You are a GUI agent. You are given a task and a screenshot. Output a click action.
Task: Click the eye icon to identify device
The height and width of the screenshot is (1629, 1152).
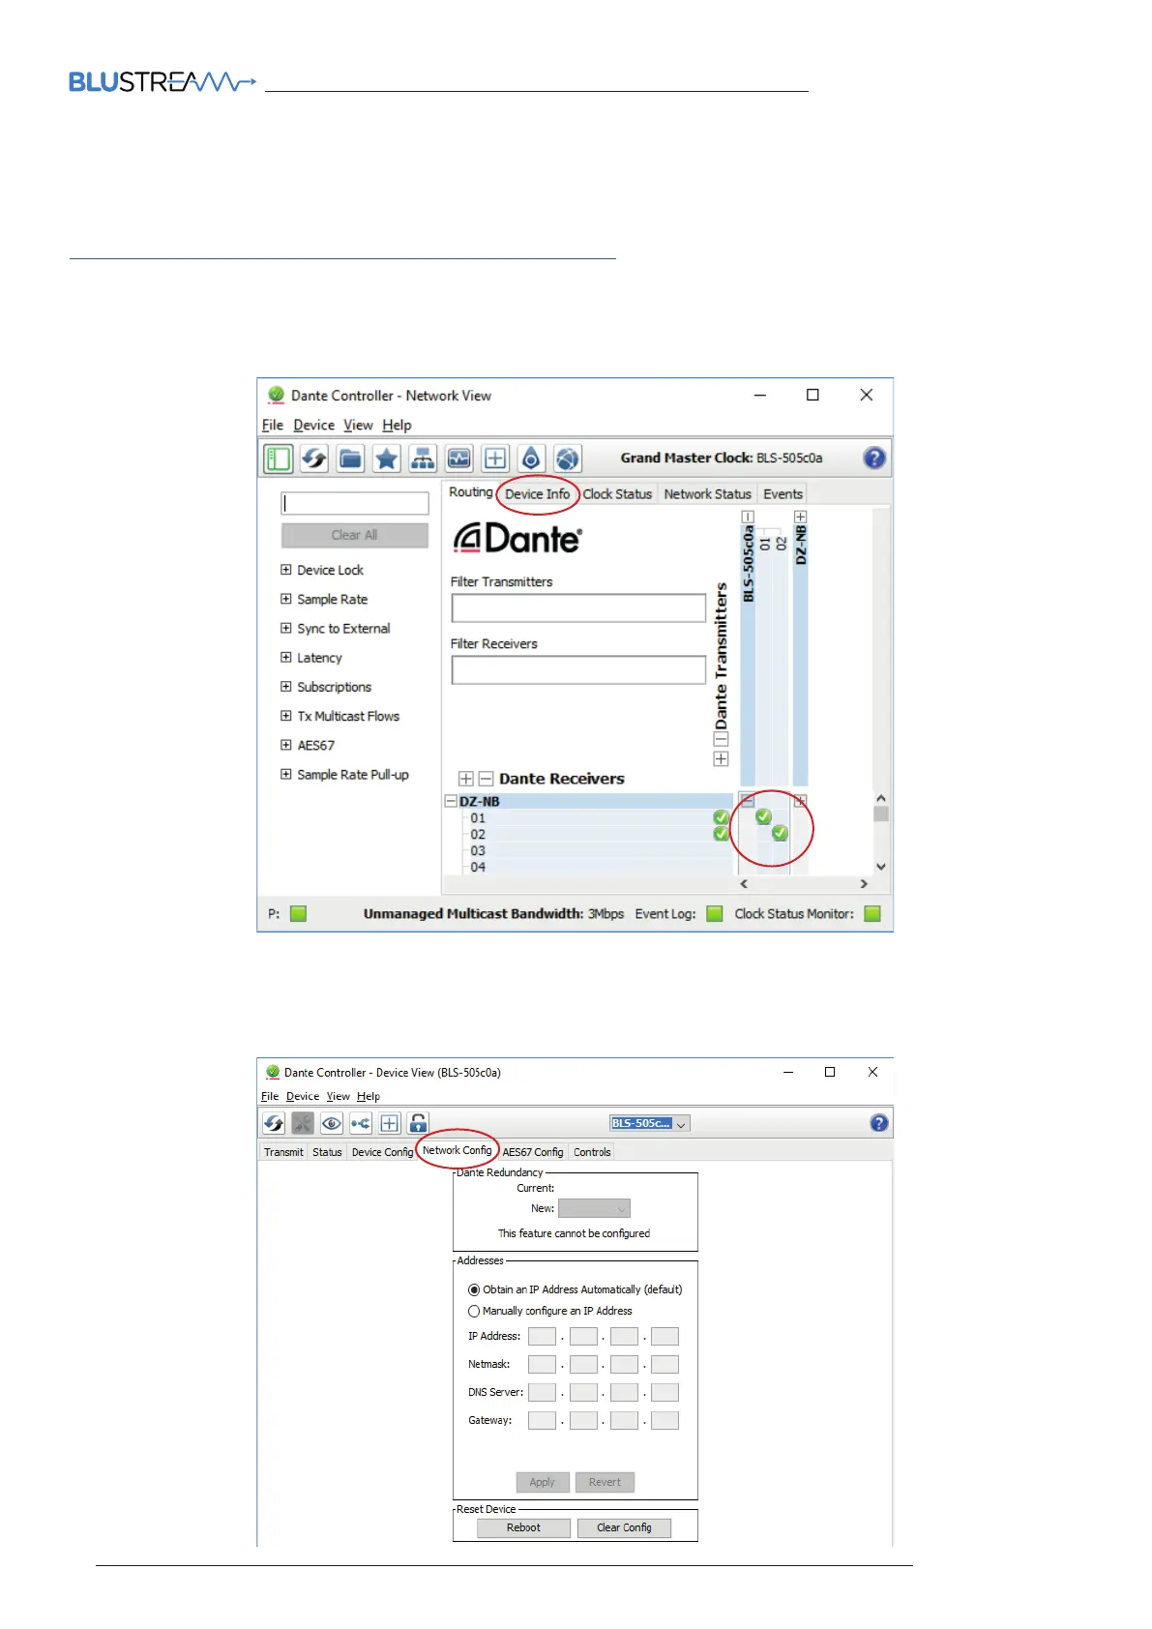click(x=332, y=1123)
